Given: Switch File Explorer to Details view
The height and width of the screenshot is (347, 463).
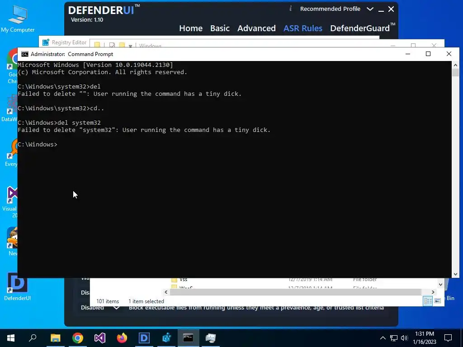Looking at the screenshot, I should pos(428,301).
